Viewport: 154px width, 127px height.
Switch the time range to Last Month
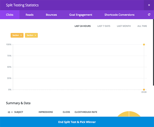[x=124, y=26]
